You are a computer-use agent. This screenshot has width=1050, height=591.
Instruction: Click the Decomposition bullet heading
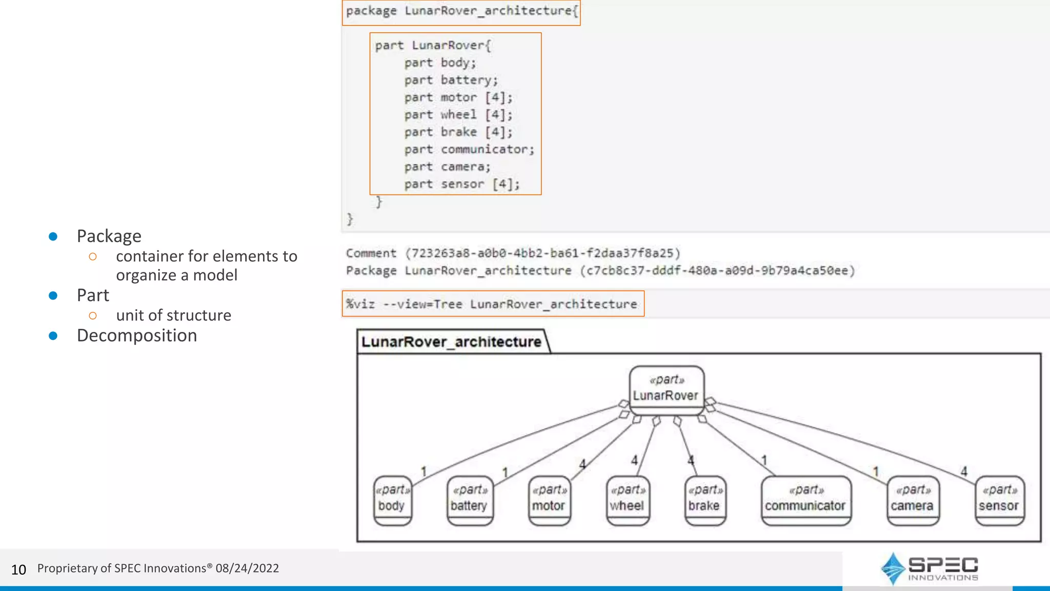pos(137,336)
